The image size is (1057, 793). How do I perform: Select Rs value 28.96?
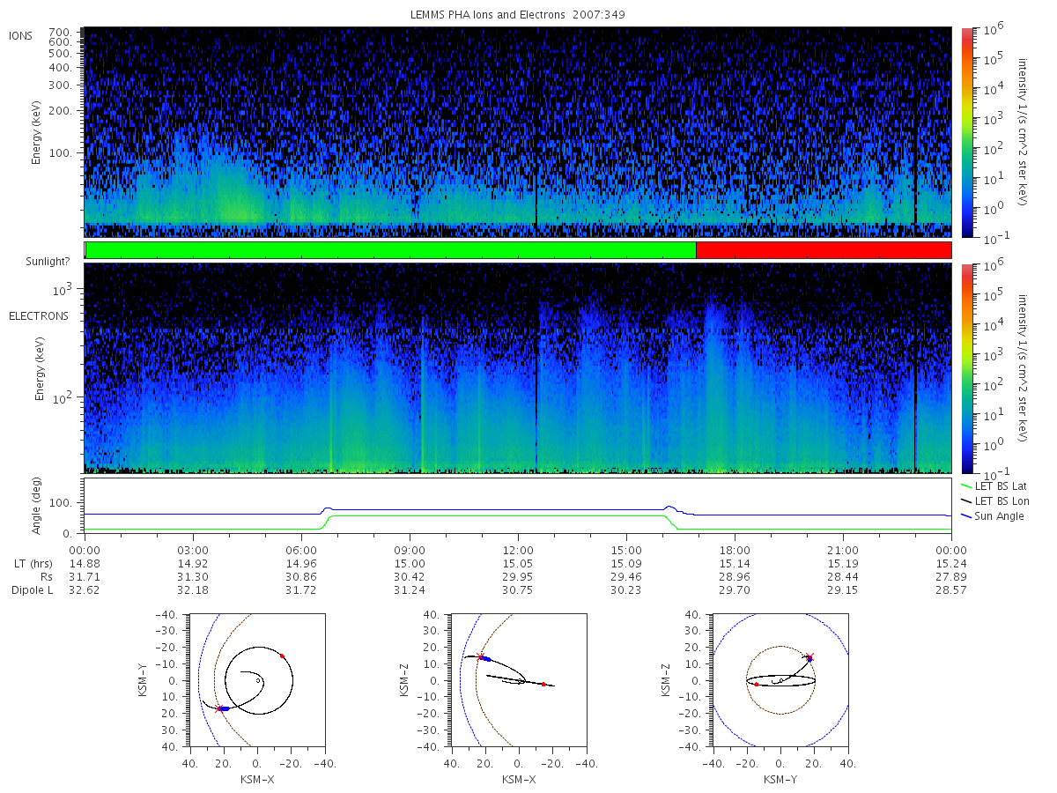[x=735, y=576]
